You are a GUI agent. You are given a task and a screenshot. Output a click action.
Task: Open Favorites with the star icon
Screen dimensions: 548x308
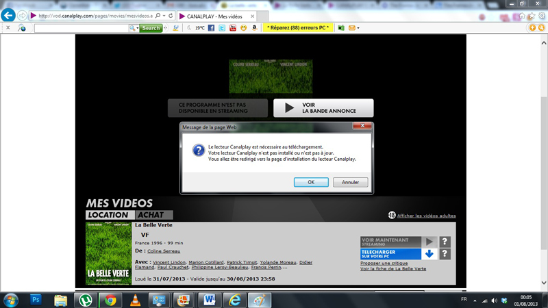pos(532,16)
